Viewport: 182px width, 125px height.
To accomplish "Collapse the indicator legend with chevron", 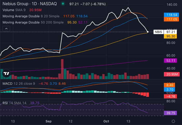I will coord(6,28).
